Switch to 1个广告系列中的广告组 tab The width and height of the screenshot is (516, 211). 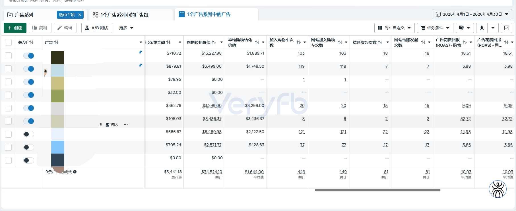[x=131, y=15]
